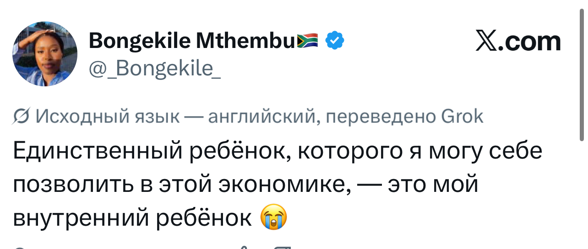Image resolution: width=588 pixels, height=249 pixels.
Task: Click the South African flag emoji
Action: click(x=307, y=42)
